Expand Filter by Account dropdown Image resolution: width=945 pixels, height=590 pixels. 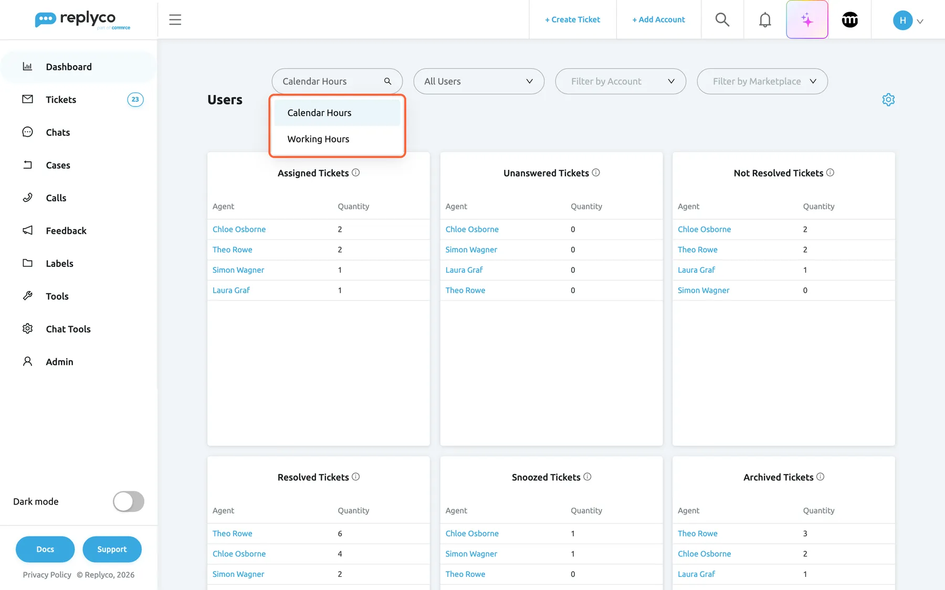click(x=621, y=81)
